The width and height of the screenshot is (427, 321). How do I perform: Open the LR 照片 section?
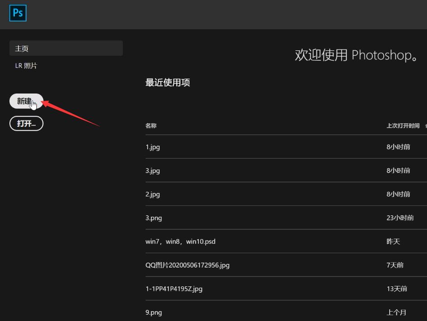(x=26, y=66)
